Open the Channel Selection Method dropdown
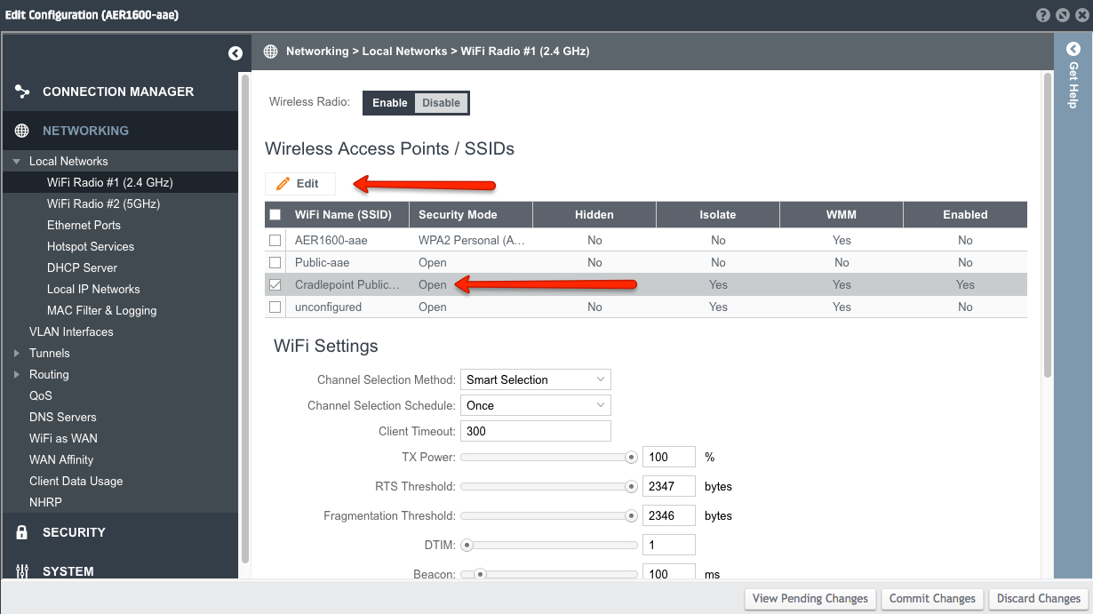Screen dimensions: 1093x614 click(535, 379)
